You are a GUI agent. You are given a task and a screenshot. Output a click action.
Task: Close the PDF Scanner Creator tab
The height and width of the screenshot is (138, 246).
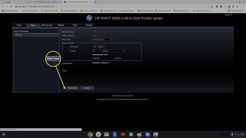60,2
